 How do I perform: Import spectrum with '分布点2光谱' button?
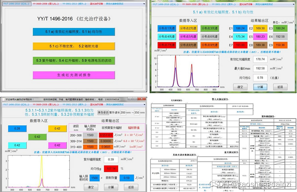coord(188,28)
